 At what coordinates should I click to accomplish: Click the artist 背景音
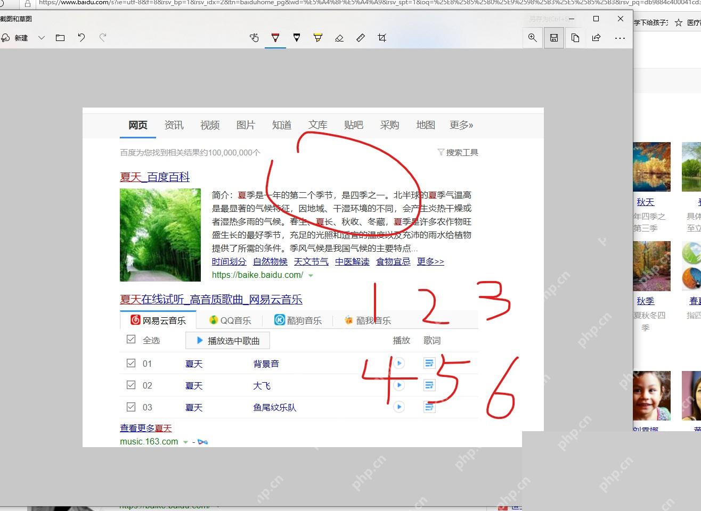266,364
